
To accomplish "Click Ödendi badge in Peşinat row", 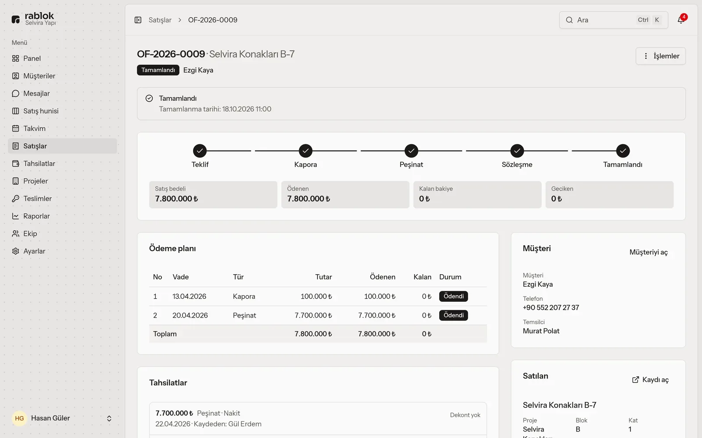I will 454,315.
